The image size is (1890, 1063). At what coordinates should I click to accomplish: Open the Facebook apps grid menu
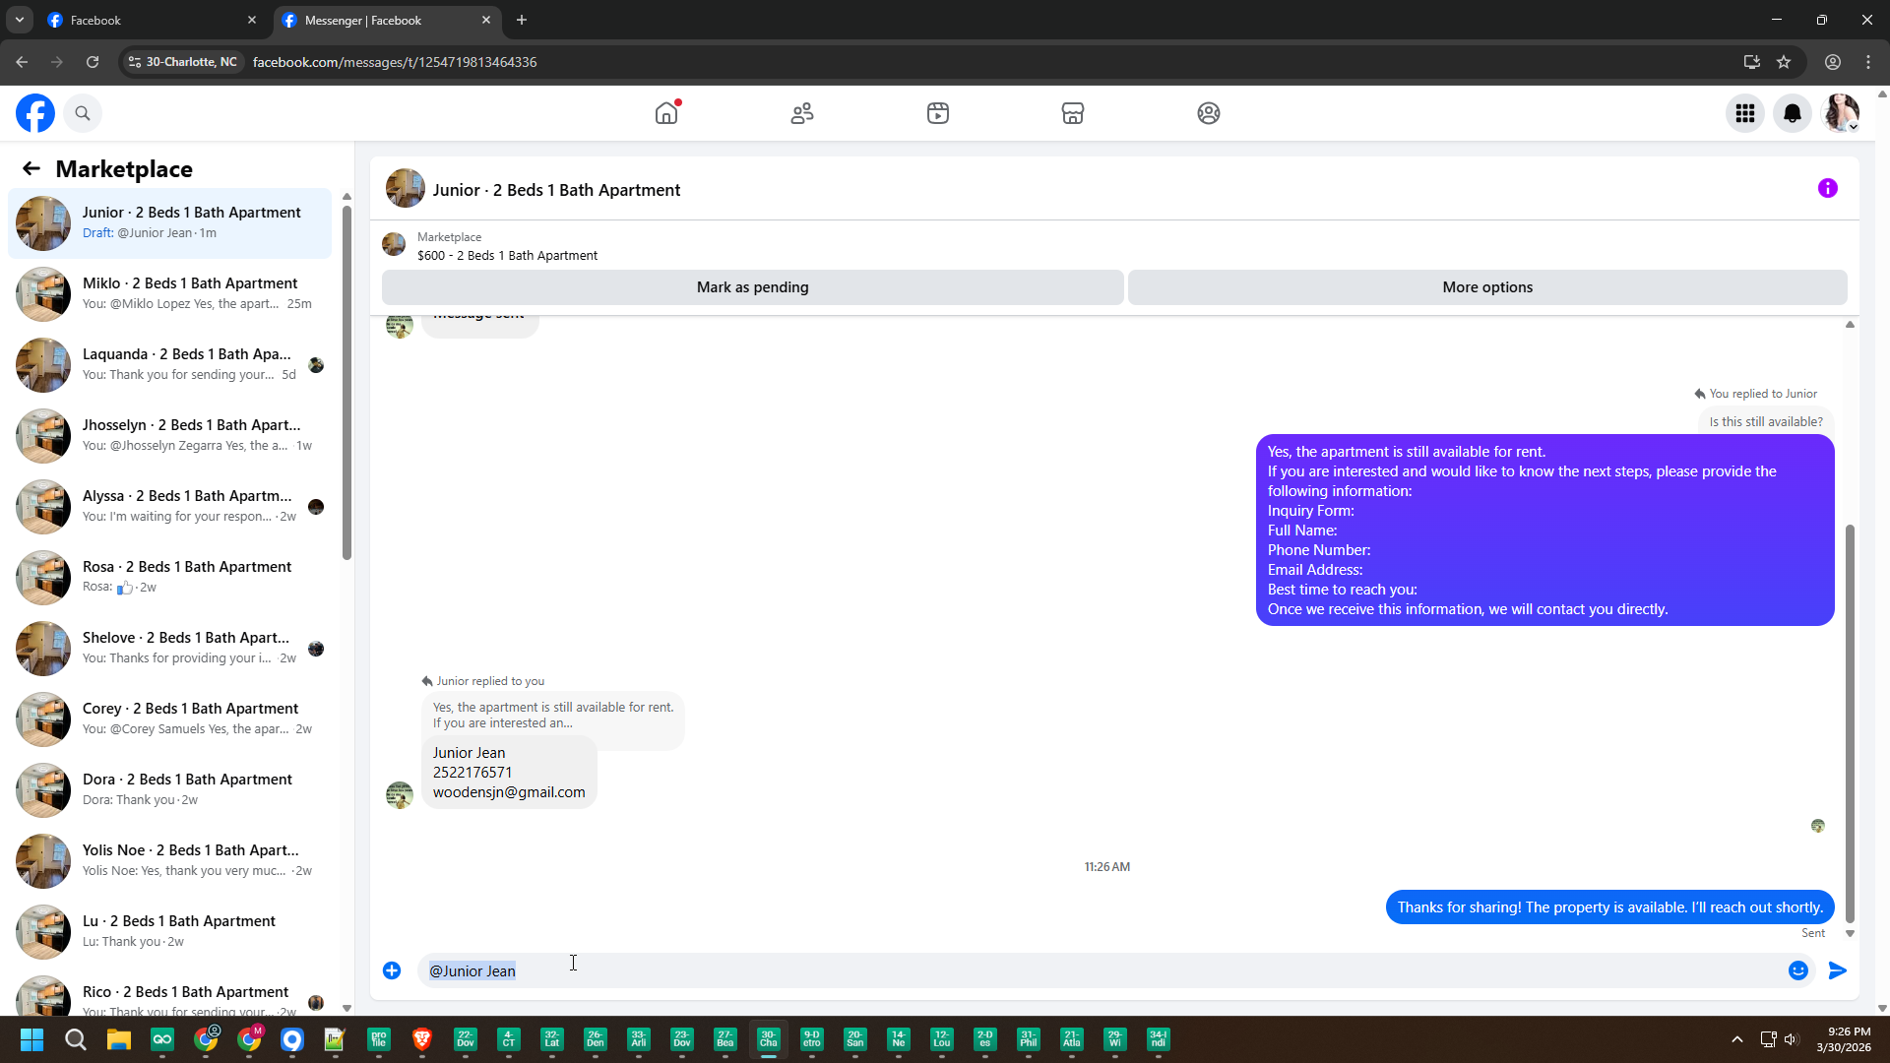pyautogui.click(x=1745, y=113)
